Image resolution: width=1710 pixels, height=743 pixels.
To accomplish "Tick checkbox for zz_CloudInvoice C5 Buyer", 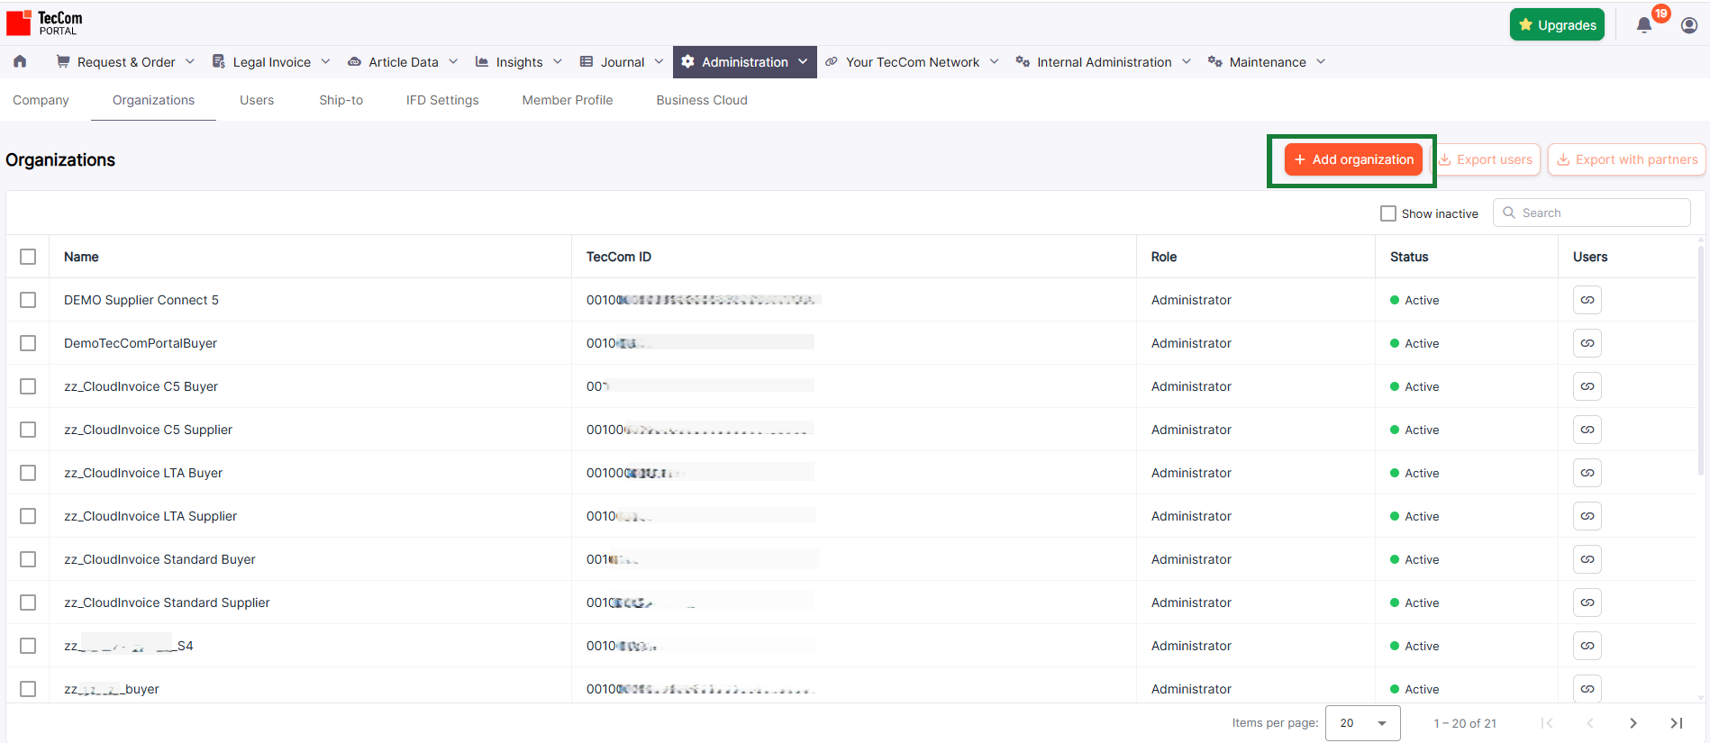I will (28, 386).
